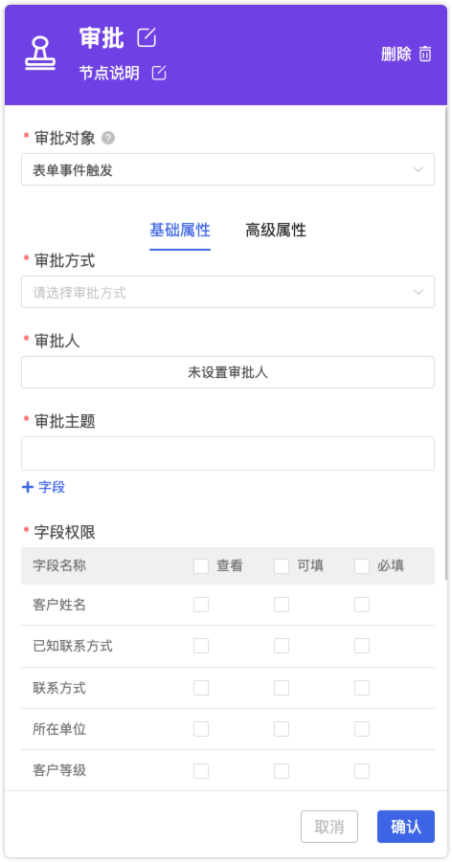Click the trash icon beside 删除
The width and height of the screenshot is (452, 862).
point(425,54)
